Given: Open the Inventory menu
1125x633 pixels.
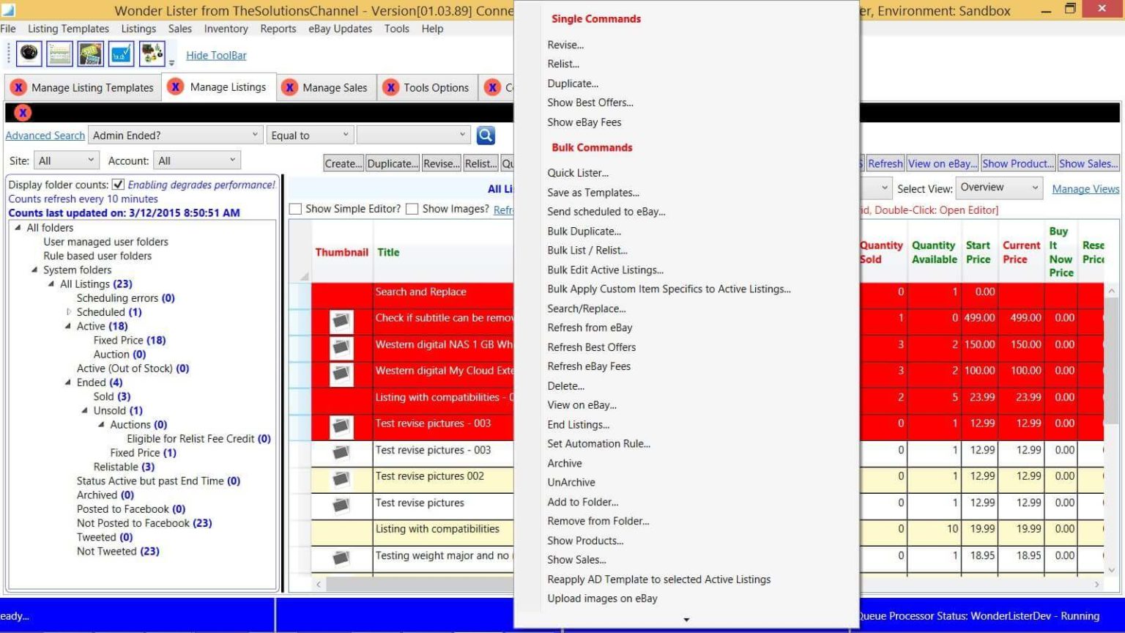Looking at the screenshot, I should 226,29.
